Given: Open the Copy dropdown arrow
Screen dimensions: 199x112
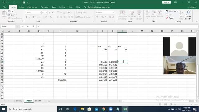Looking at the screenshot, I should (x=16, y=15).
